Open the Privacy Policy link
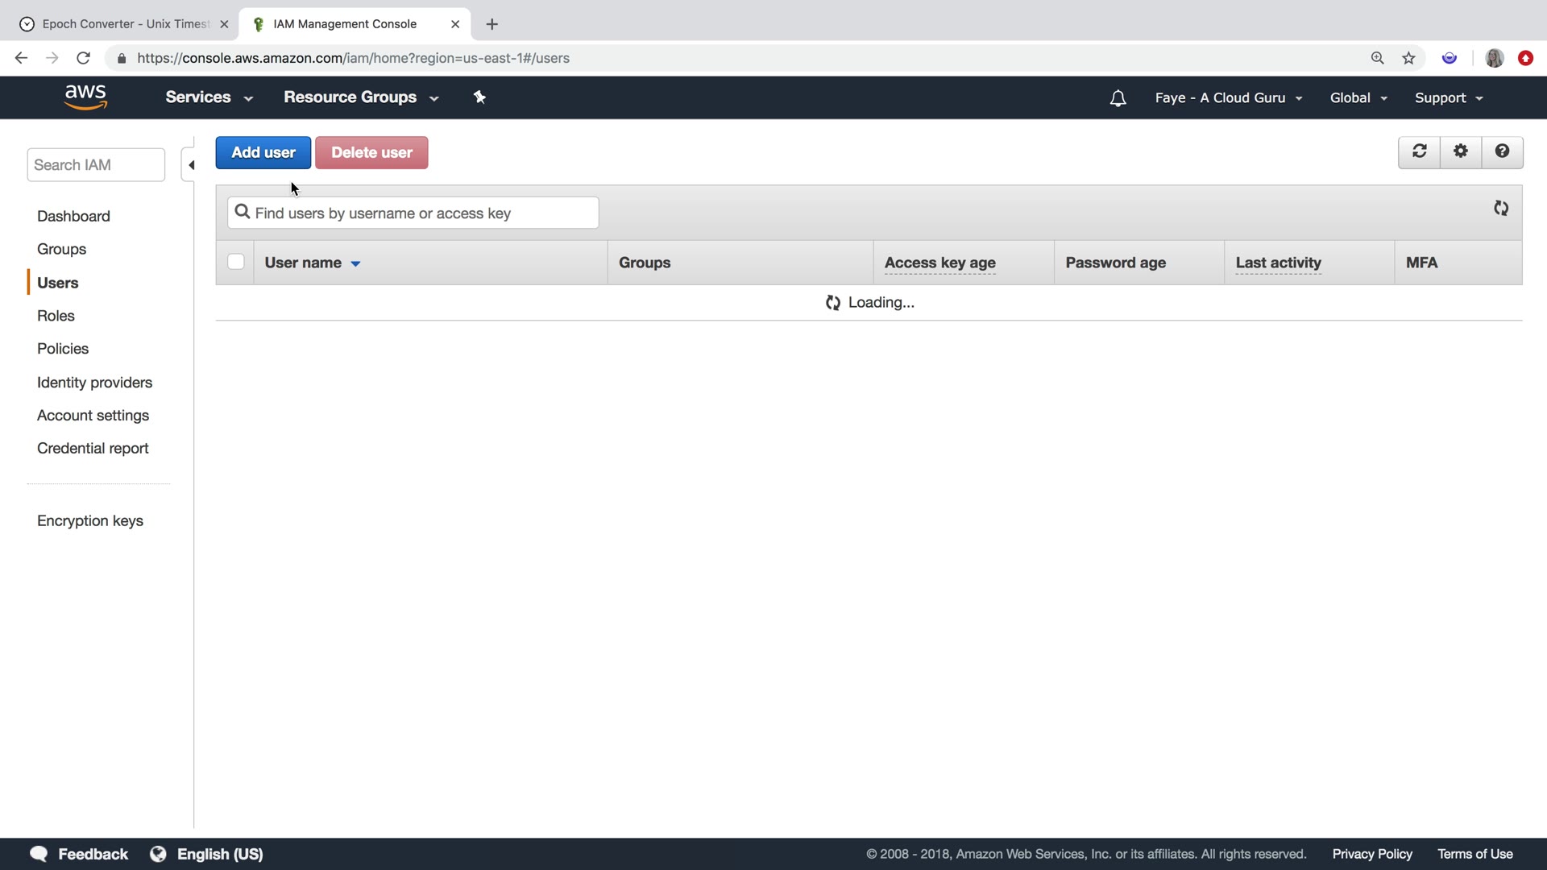 click(1371, 854)
